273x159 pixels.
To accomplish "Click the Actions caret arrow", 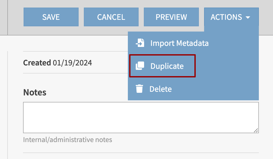I will 247,17.
